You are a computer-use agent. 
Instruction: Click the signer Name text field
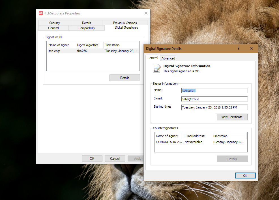(x=214, y=91)
